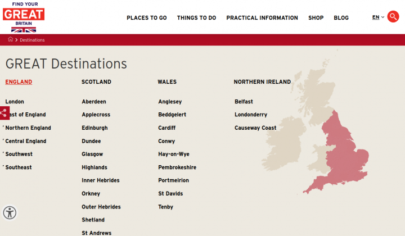
Task: Open the Shetland link
Action: coord(93,220)
